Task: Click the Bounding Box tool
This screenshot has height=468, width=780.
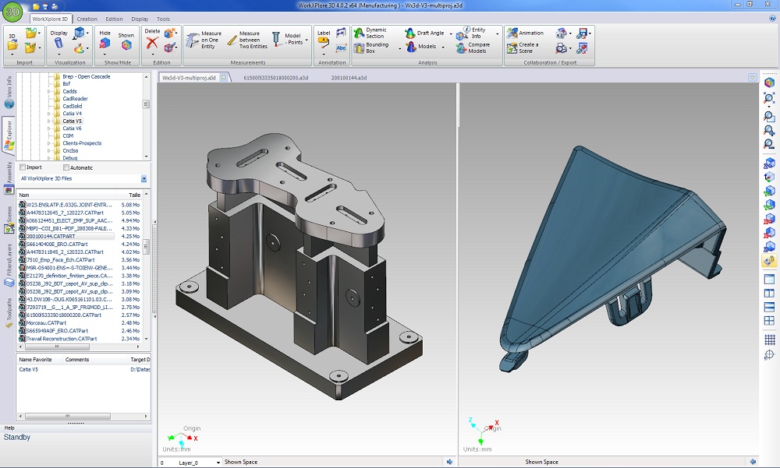Action: point(370,48)
